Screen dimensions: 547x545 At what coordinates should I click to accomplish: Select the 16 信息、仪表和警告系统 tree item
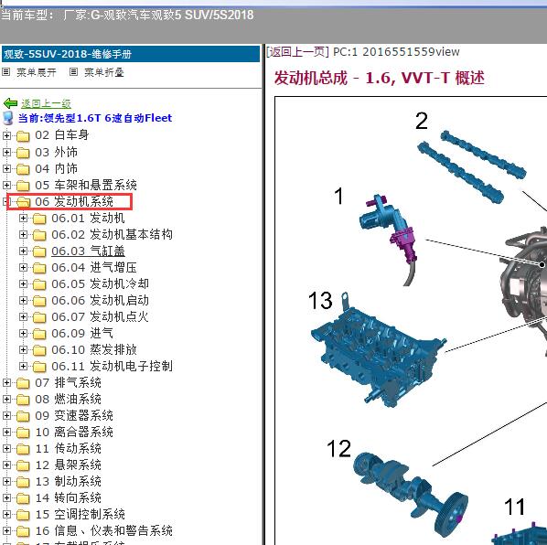pos(103,530)
